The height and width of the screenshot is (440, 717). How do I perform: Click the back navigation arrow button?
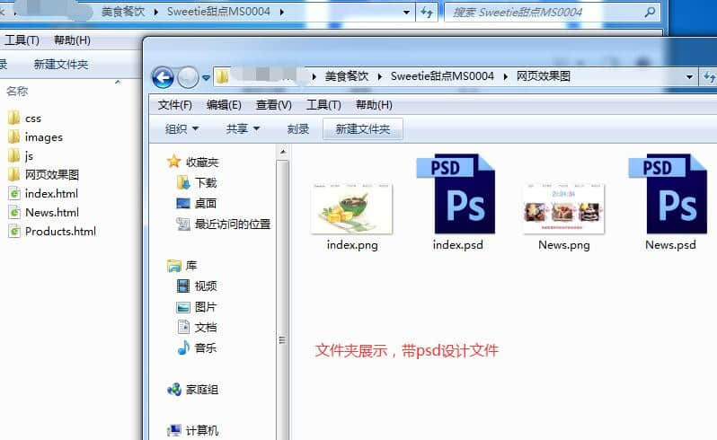click(x=163, y=77)
